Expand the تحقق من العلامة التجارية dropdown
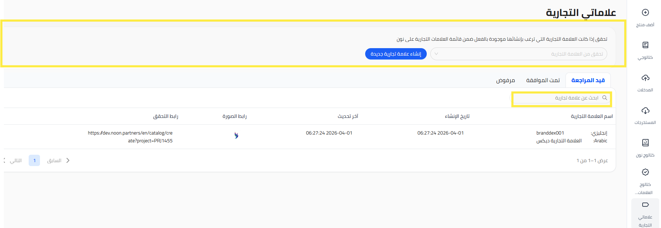 tap(436, 54)
